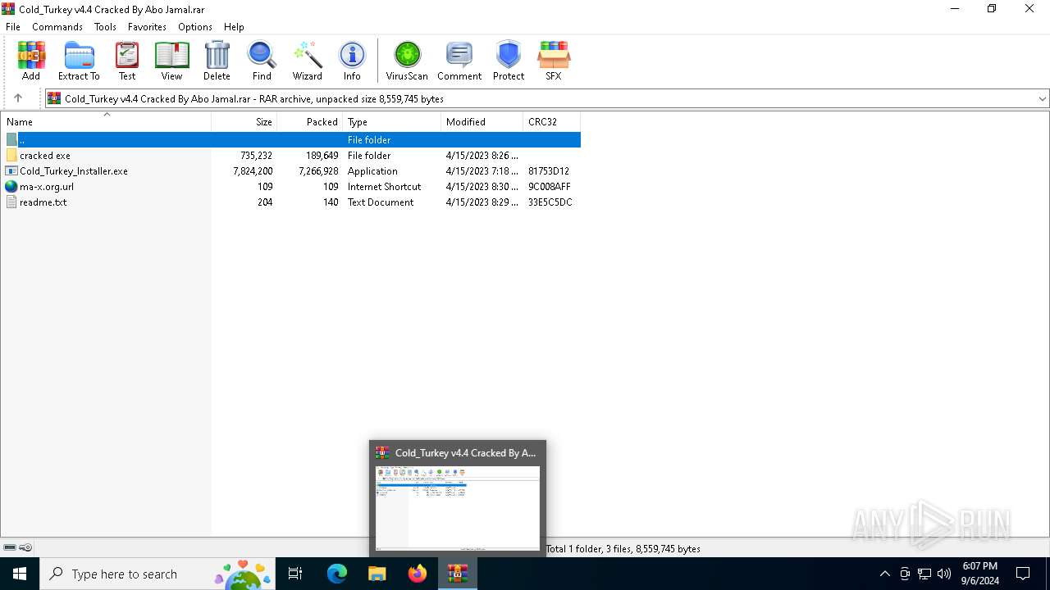The image size is (1050, 590).
Task: Open the notifications center
Action: click(1023, 574)
